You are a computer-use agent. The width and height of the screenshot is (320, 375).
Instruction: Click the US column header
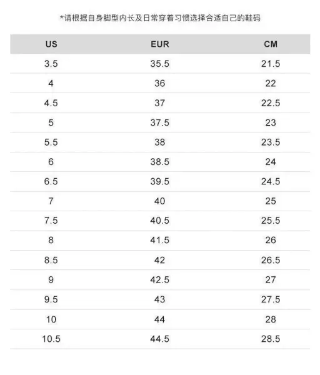pyautogui.click(x=51, y=44)
